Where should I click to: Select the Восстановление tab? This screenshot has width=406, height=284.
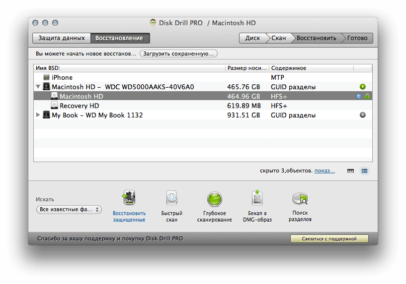tap(120, 38)
